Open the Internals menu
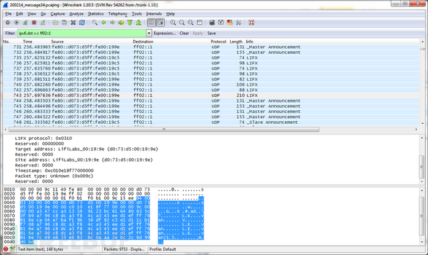Screen dimensions: 428x255 pyautogui.click(x=154, y=14)
